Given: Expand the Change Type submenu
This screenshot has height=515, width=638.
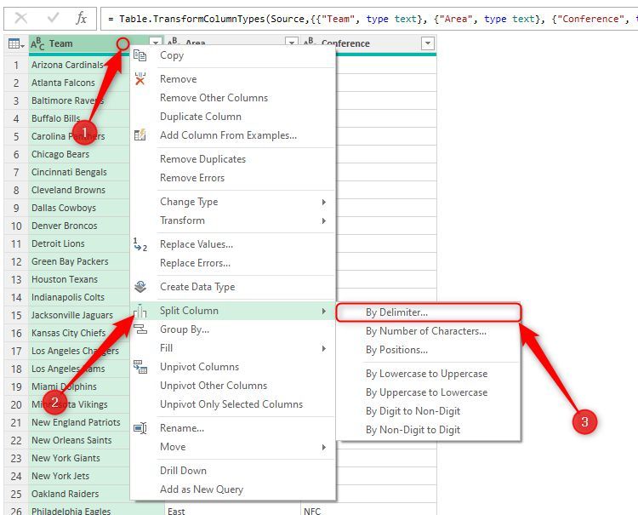Looking at the screenshot, I should coord(323,202).
